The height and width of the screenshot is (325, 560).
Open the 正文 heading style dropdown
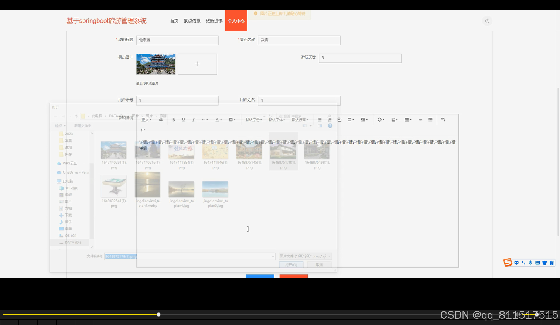(146, 120)
